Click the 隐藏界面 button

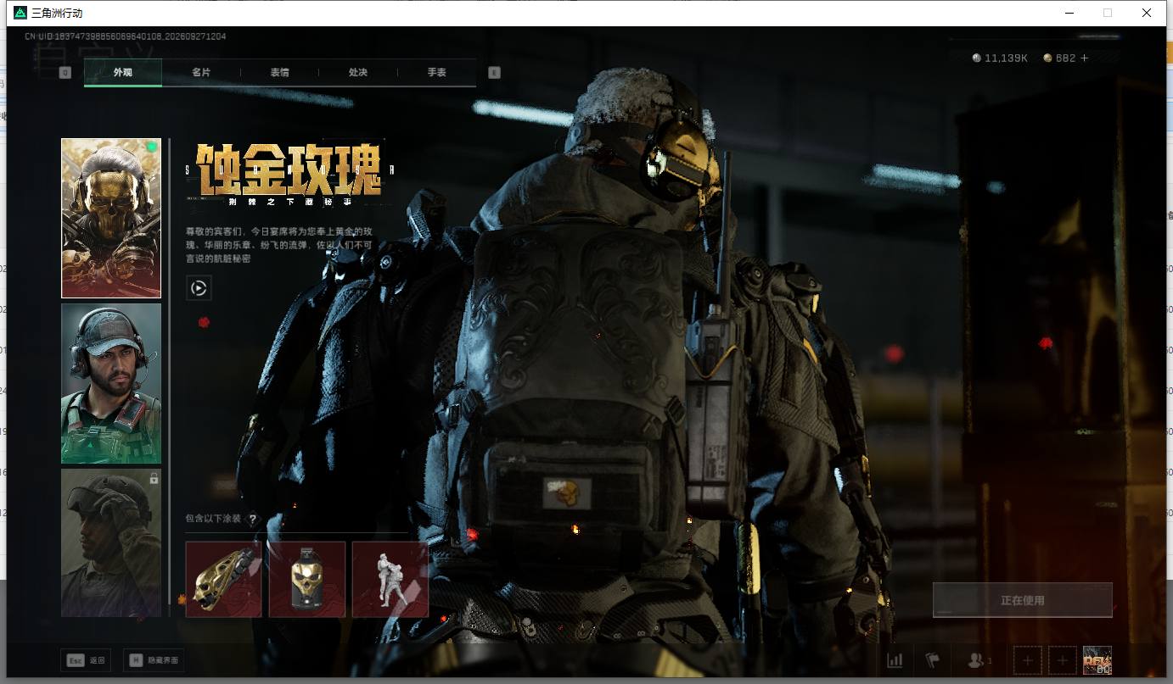pyautogui.click(x=154, y=660)
